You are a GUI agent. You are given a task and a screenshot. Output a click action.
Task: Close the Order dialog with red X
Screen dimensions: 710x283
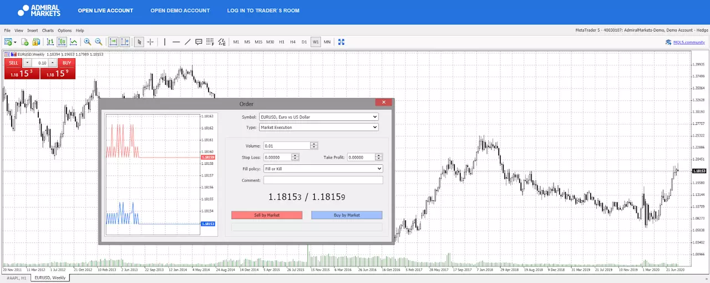tap(383, 102)
